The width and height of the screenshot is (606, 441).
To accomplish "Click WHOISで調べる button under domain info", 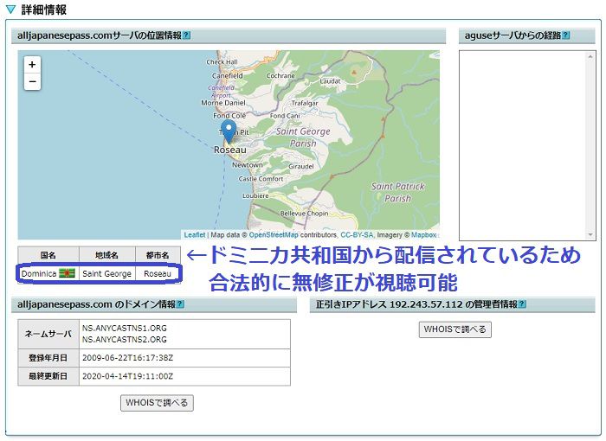I will click(157, 403).
